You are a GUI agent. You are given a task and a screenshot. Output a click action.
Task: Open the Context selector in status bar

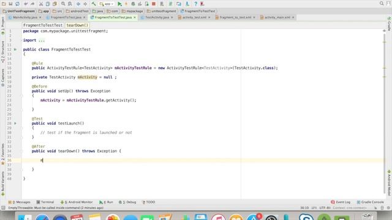pyautogui.click(x=350, y=208)
